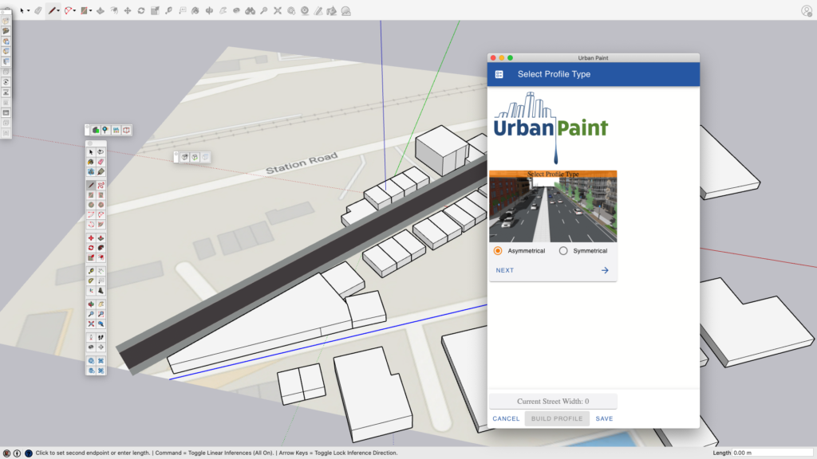Click the right arrow next to NEXT
This screenshot has height=459, width=817.
605,270
